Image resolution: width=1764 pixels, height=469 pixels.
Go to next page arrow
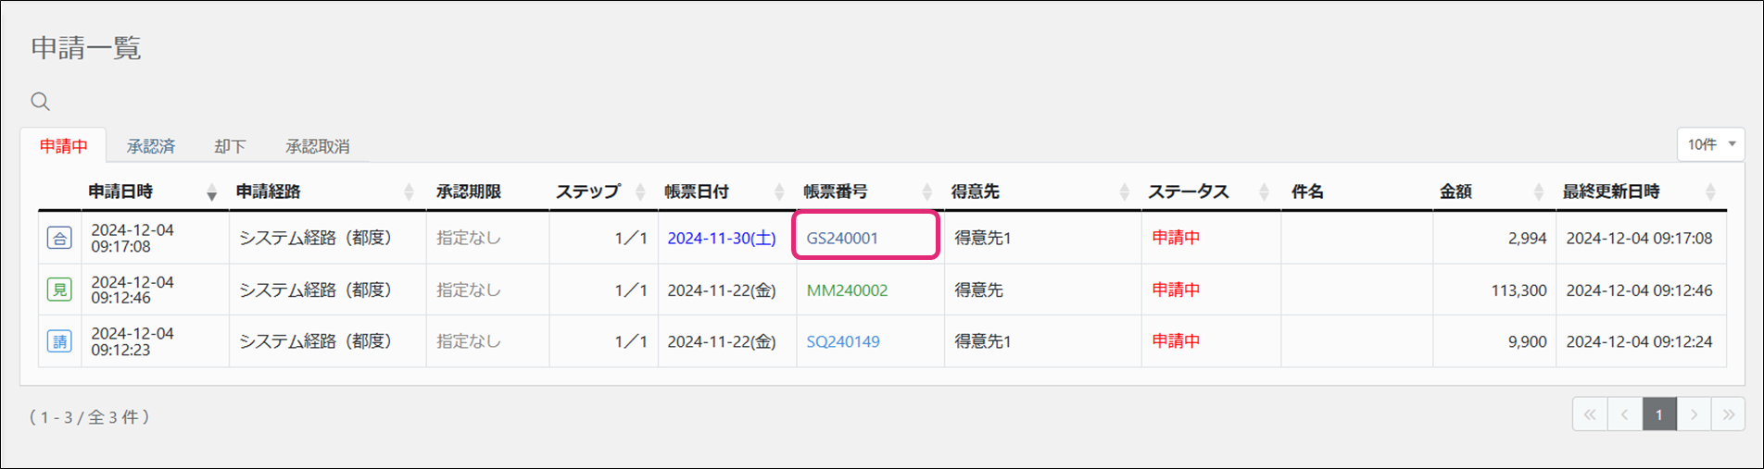[1694, 414]
